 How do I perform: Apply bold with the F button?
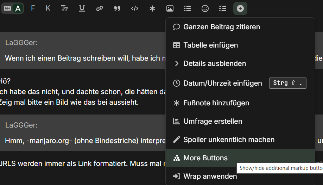(x=33, y=8)
